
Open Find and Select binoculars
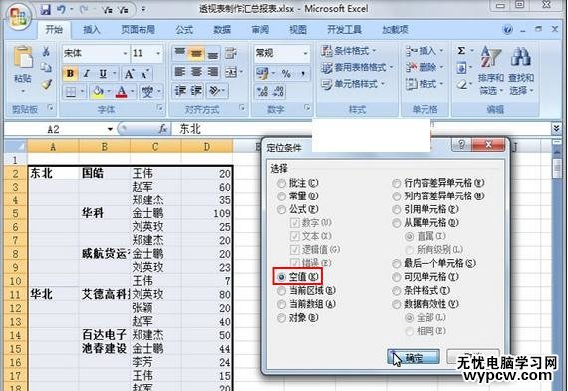521,70
